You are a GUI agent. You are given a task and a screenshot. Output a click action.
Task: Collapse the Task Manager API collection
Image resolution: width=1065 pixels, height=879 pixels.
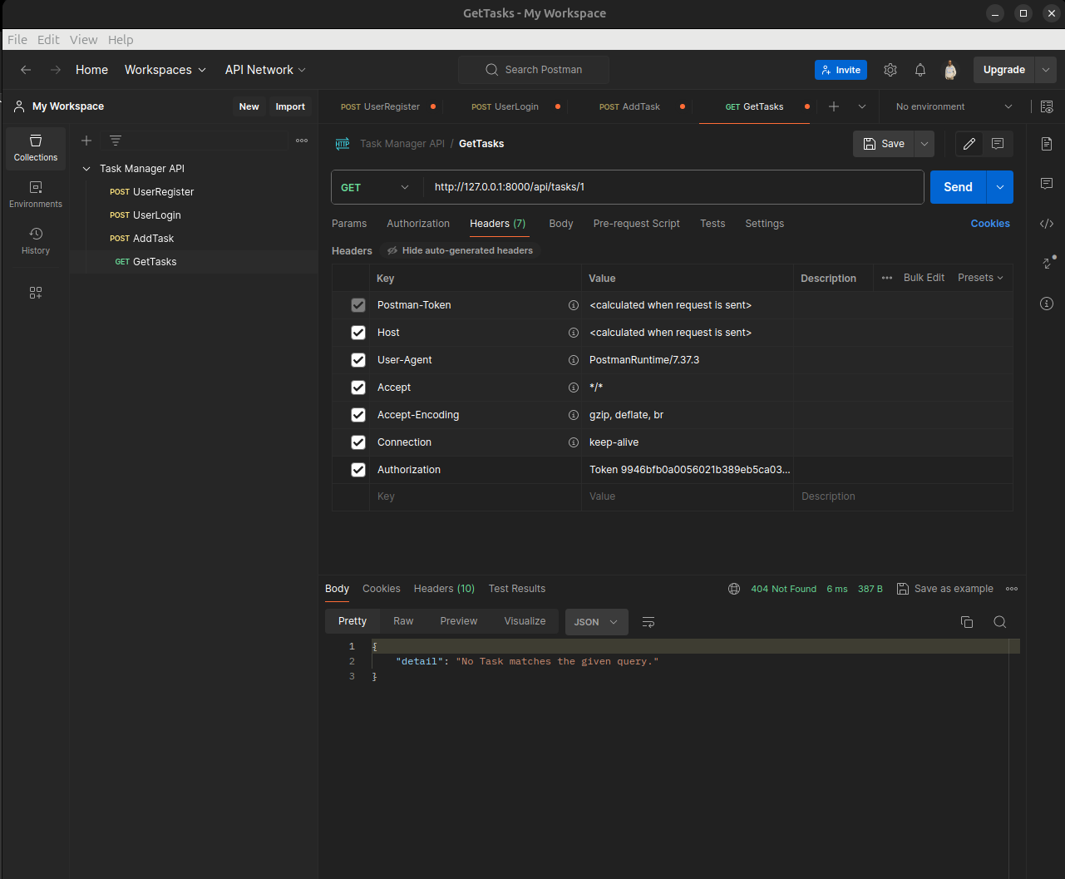(86, 169)
